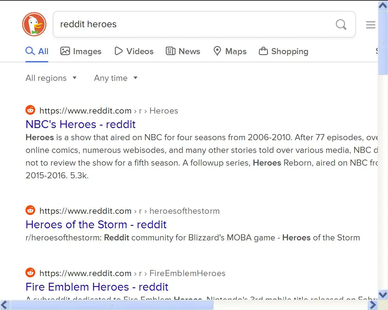This screenshot has height=310, width=388.
Task: Click the scroll left arrow icon
Action: (x=5, y=305)
